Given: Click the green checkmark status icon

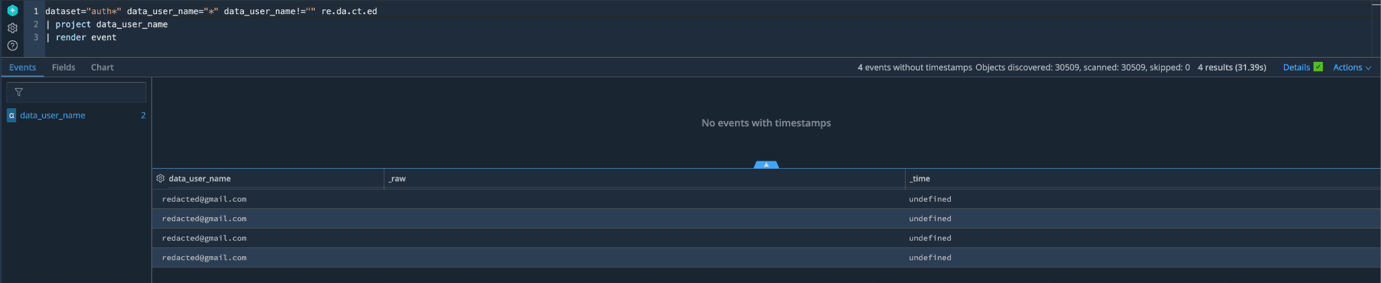Looking at the screenshot, I should pos(1318,67).
